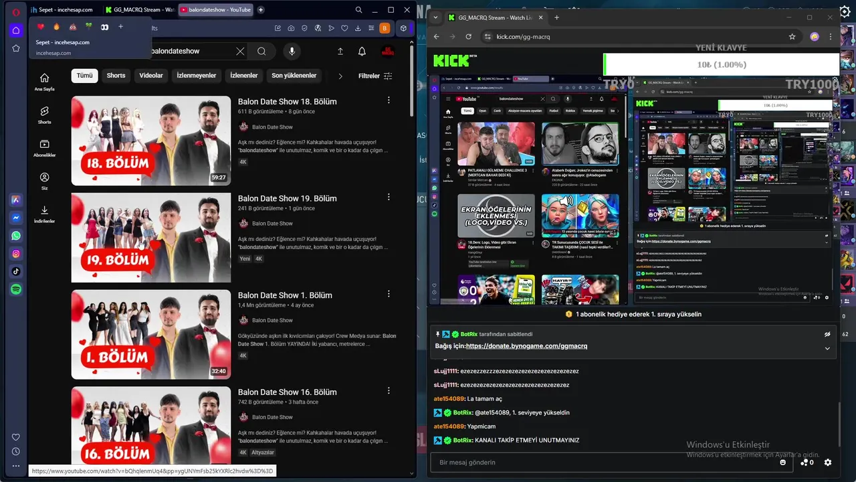Open donate.bynogame.com/ggmacrq link
Viewport: 856px width, 482px height.
[526, 346]
